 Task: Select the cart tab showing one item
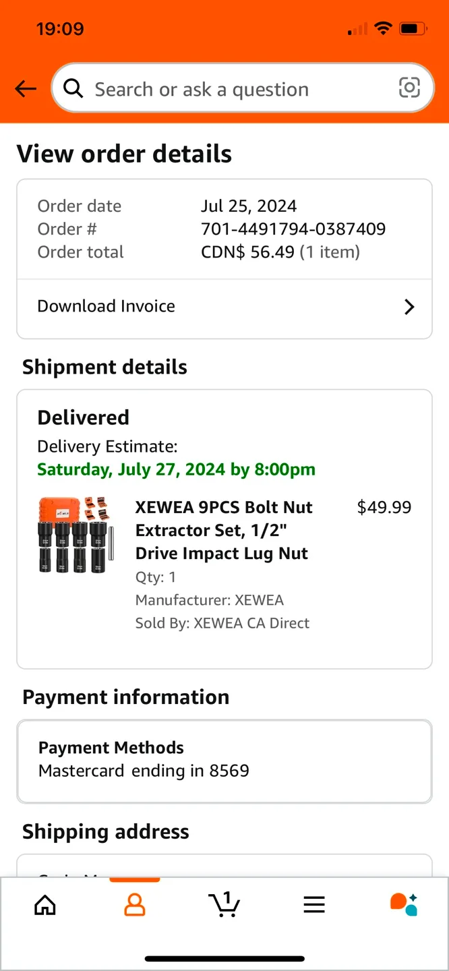(x=224, y=906)
